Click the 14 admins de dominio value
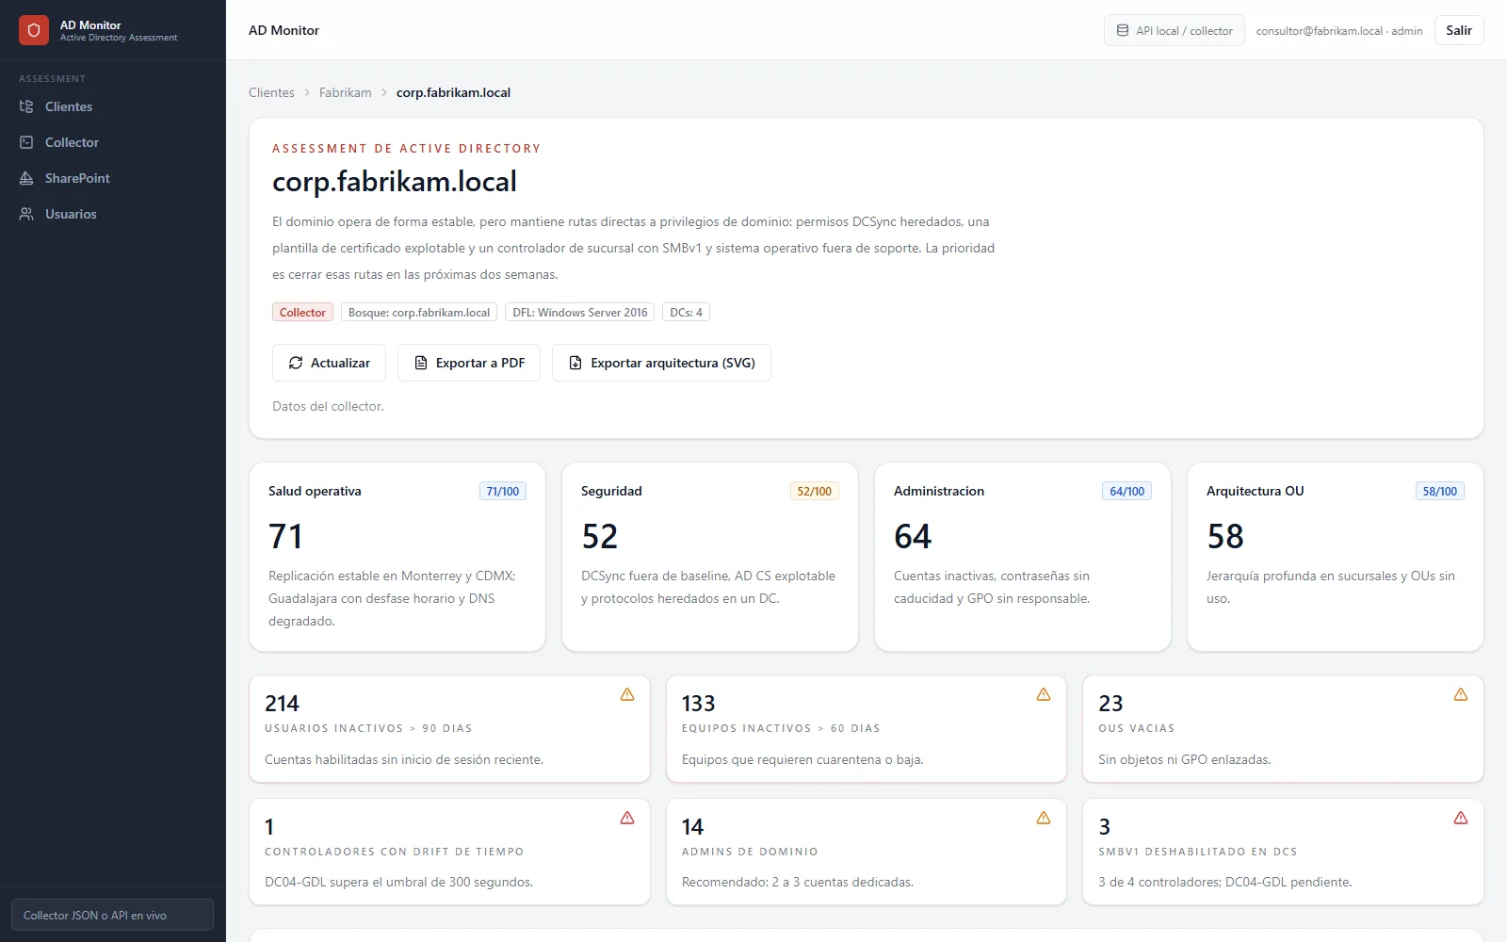 (x=692, y=827)
